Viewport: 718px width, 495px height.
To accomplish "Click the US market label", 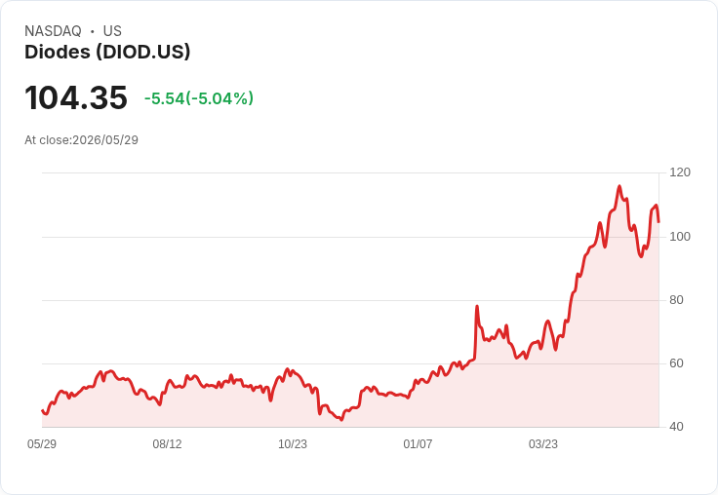I will (x=112, y=31).
